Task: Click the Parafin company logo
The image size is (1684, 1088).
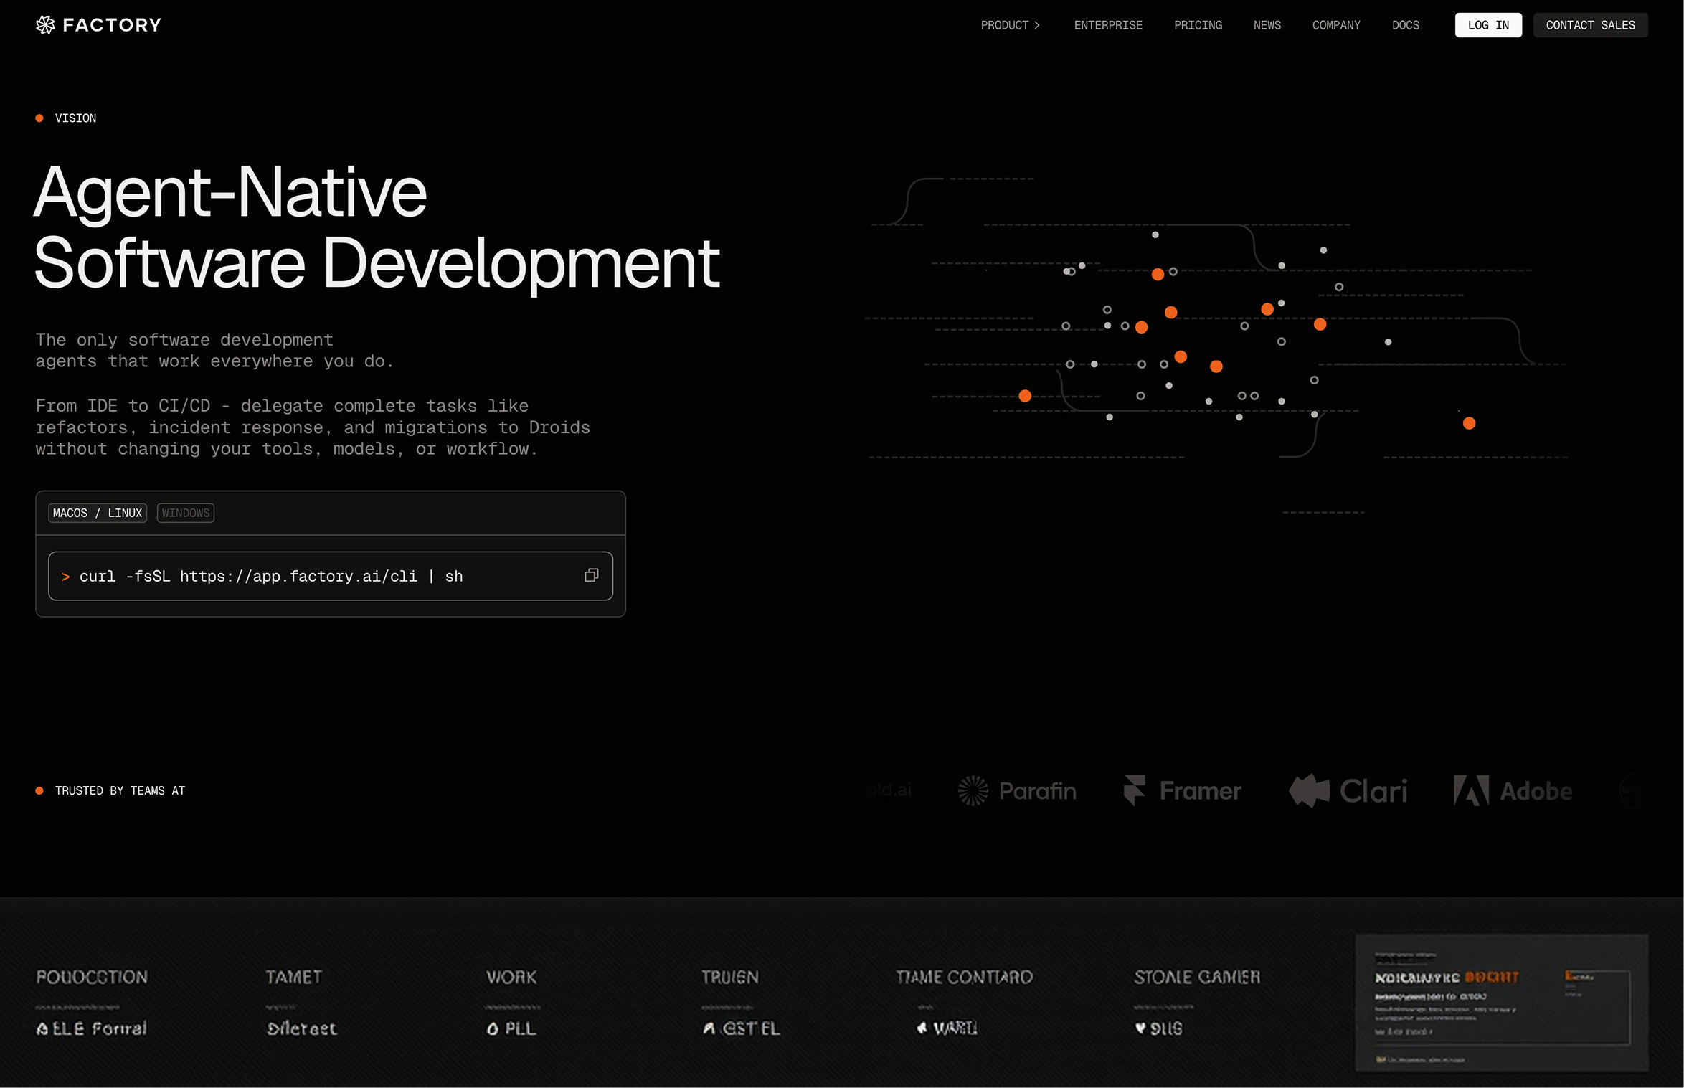Action: pos(1016,790)
